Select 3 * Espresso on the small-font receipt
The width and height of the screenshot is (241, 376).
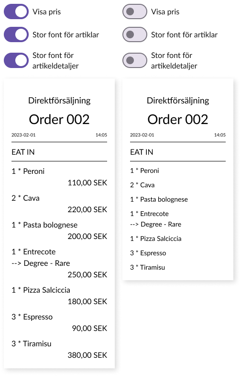point(148,253)
